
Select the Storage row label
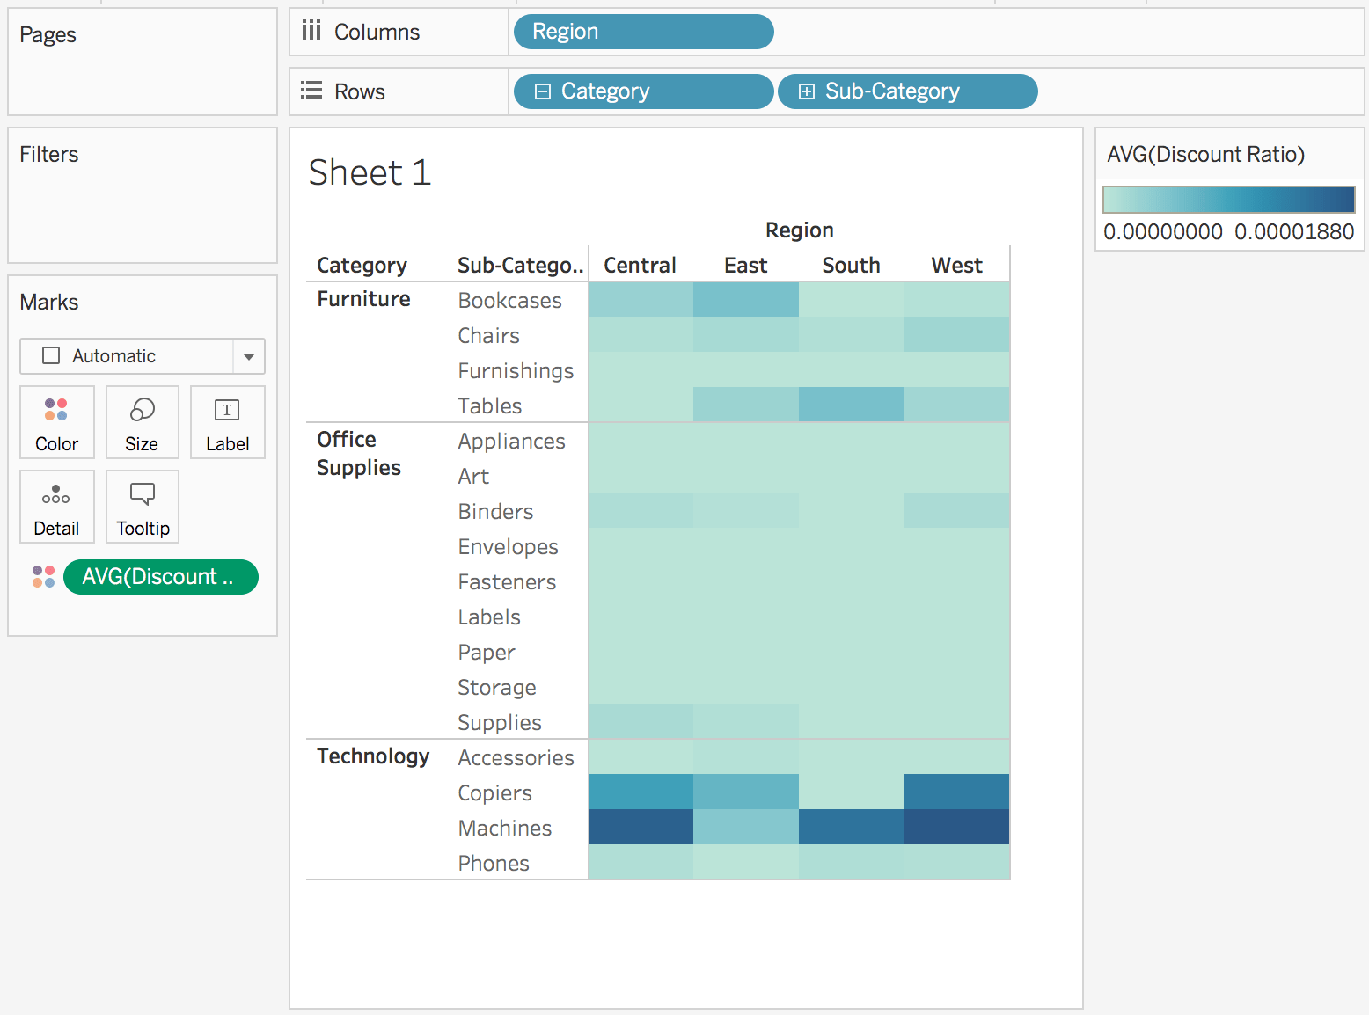pyautogui.click(x=497, y=687)
